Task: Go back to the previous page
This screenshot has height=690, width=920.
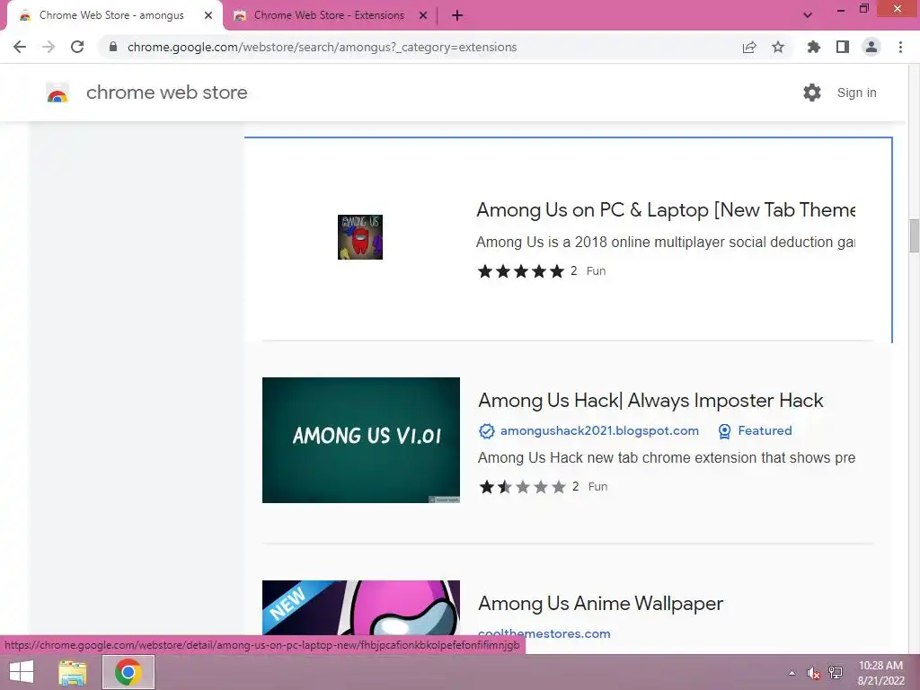Action: coord(20,47)
